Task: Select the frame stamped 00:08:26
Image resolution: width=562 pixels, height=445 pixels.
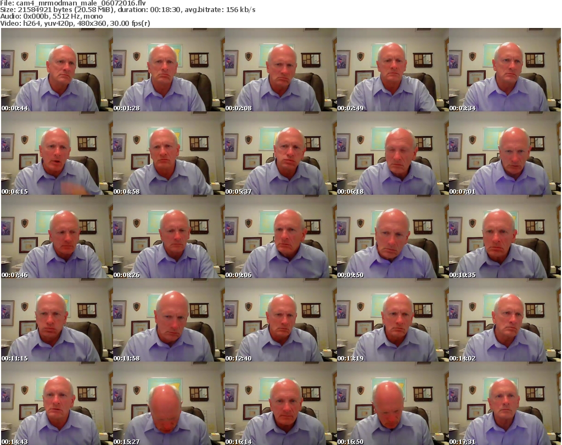Action: coord(169,237)
